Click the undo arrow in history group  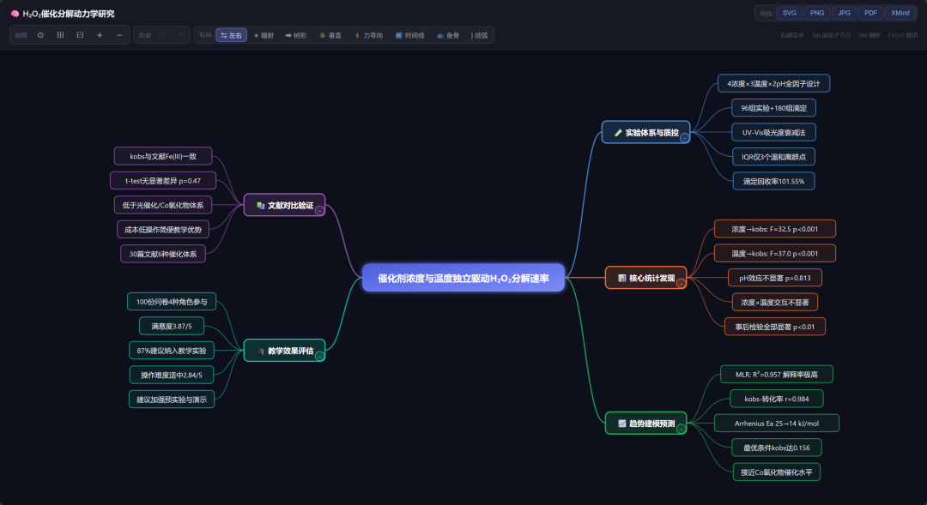tap(164, 35)
